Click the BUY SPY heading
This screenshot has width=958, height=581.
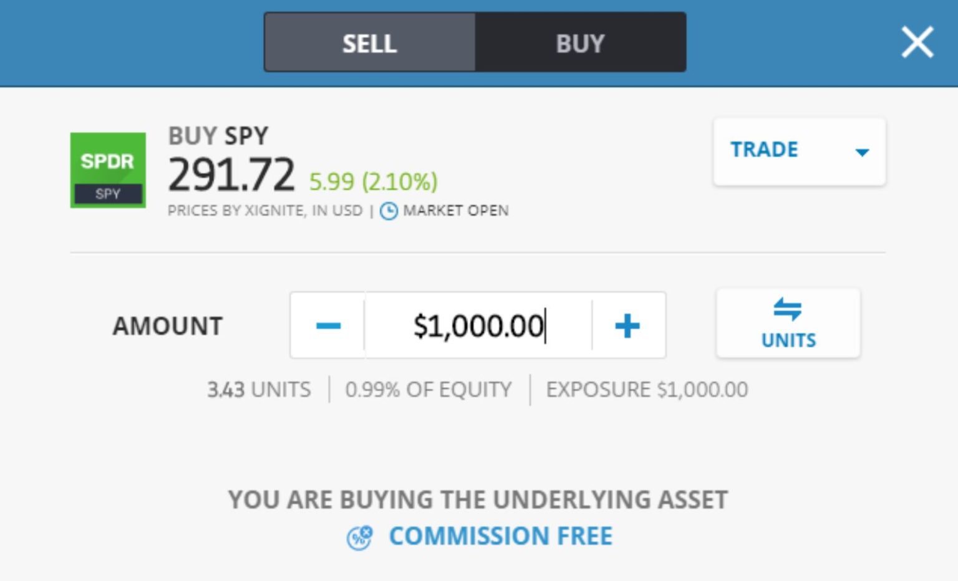pyautogui.click(x=218, y=135)
